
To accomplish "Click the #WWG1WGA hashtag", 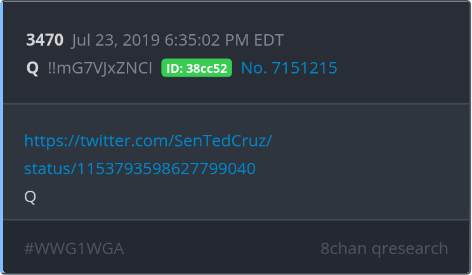I will pos(74,248).
